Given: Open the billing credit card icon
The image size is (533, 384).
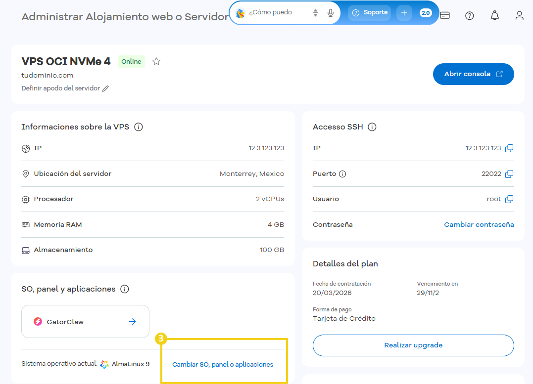Looking at the screenshot, I should (x=444, y=15).
